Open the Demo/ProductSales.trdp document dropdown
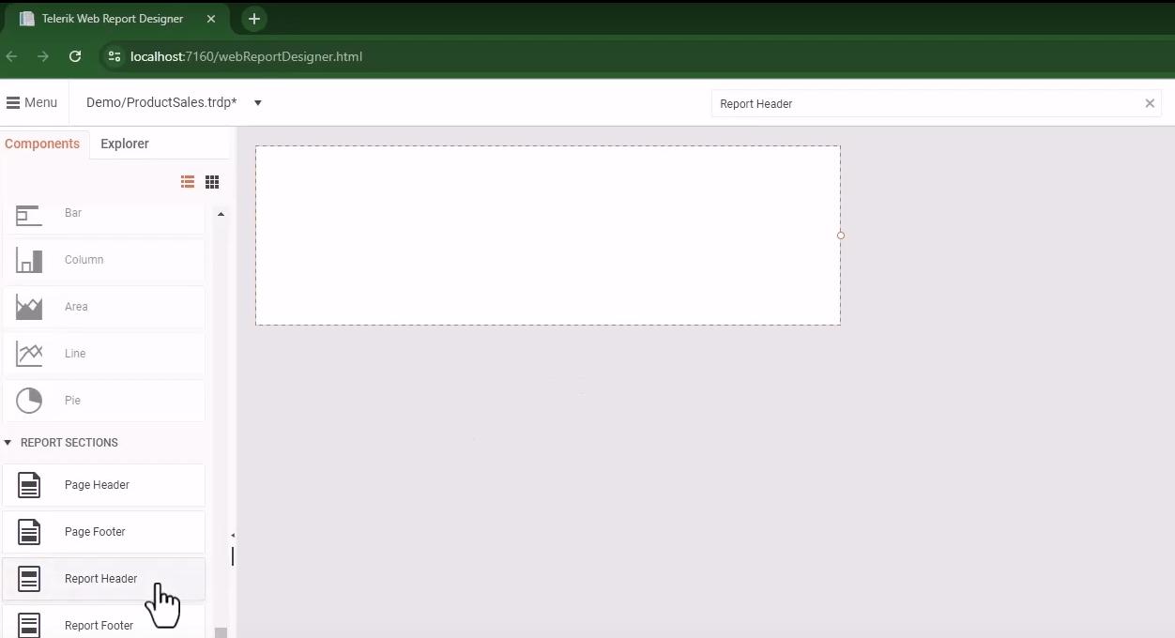1175x638 pixels. coord(257,103)
